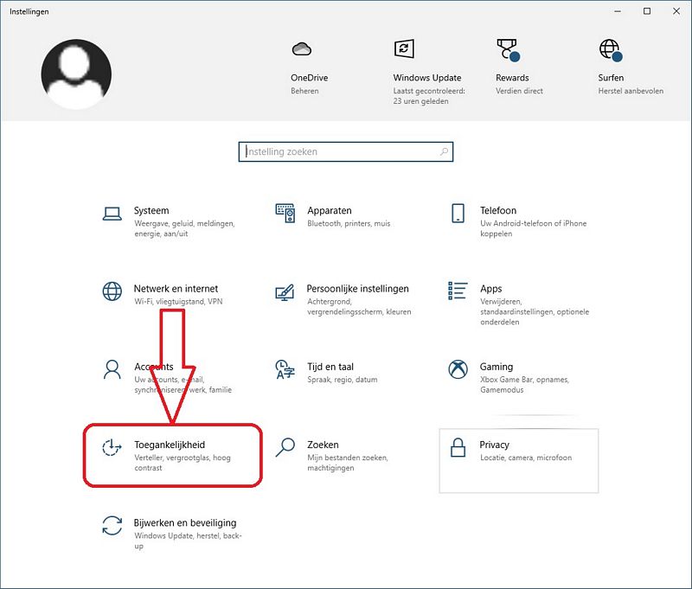Screen dimensions: 692x589
Task: Click the Windows Update icon in header
Action: click(404, 48)
